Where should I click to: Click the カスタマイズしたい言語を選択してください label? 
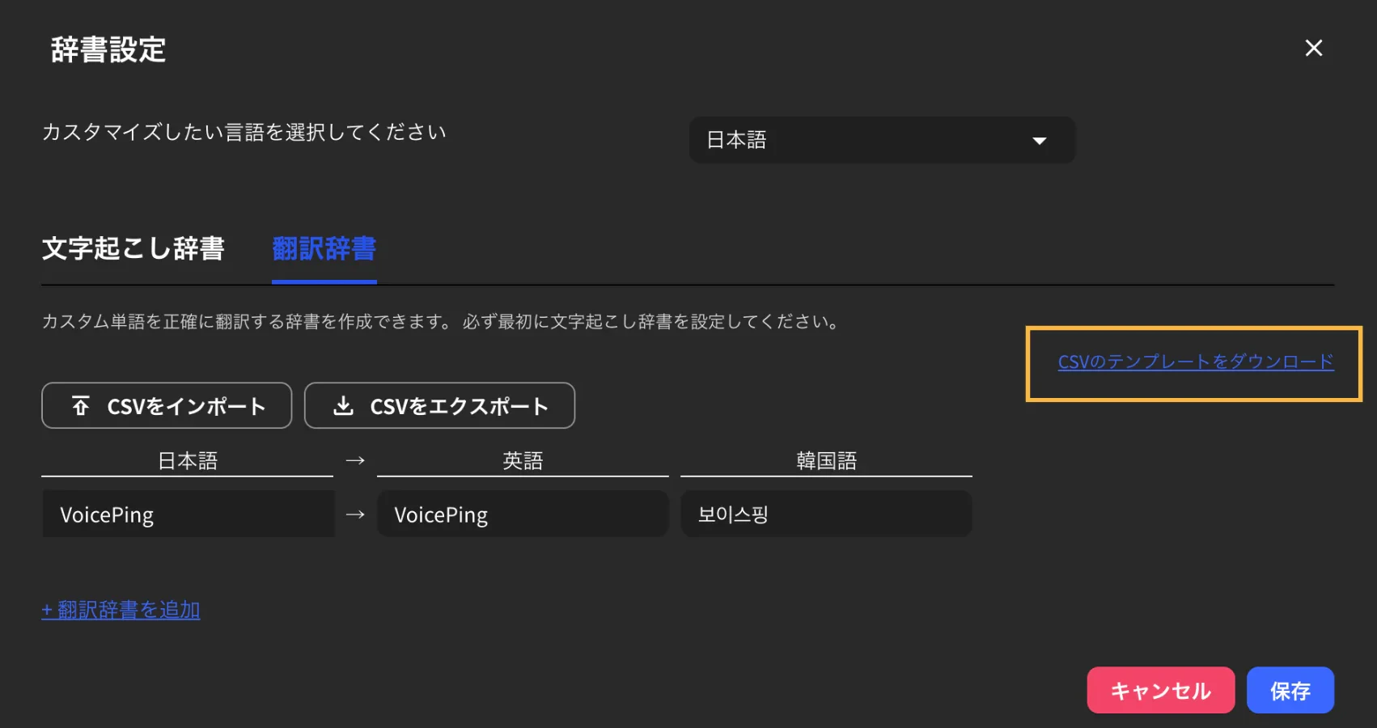(x=244, y=132)
